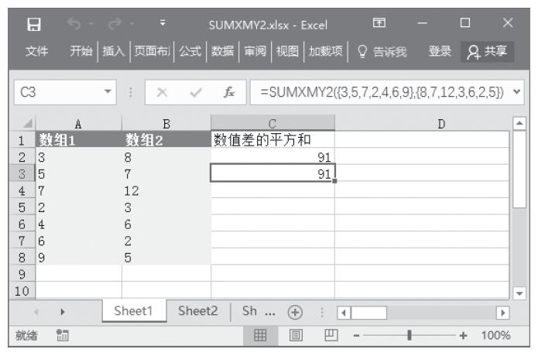Click the 共享 share button
The width and height of the screenshot is (538, 356).
[489, 52]
